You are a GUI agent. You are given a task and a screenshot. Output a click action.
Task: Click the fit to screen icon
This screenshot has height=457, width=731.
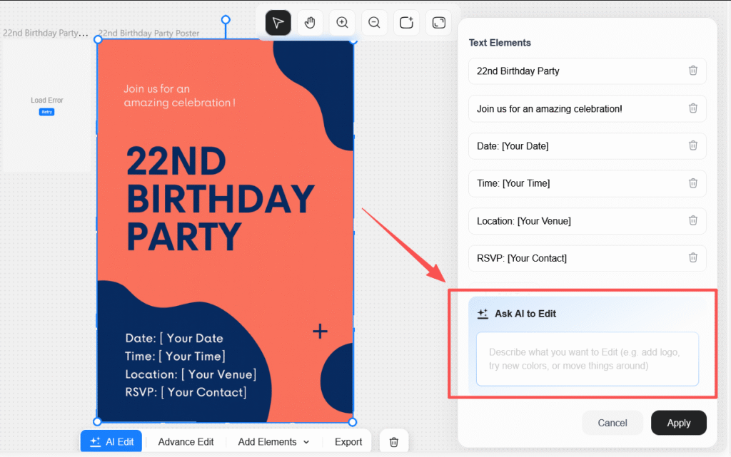(438, 23)
